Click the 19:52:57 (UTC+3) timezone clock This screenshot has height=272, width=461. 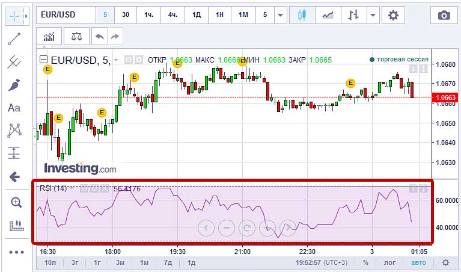pos(322,262)
